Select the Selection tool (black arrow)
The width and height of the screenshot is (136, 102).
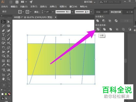[x=3, y=22]
